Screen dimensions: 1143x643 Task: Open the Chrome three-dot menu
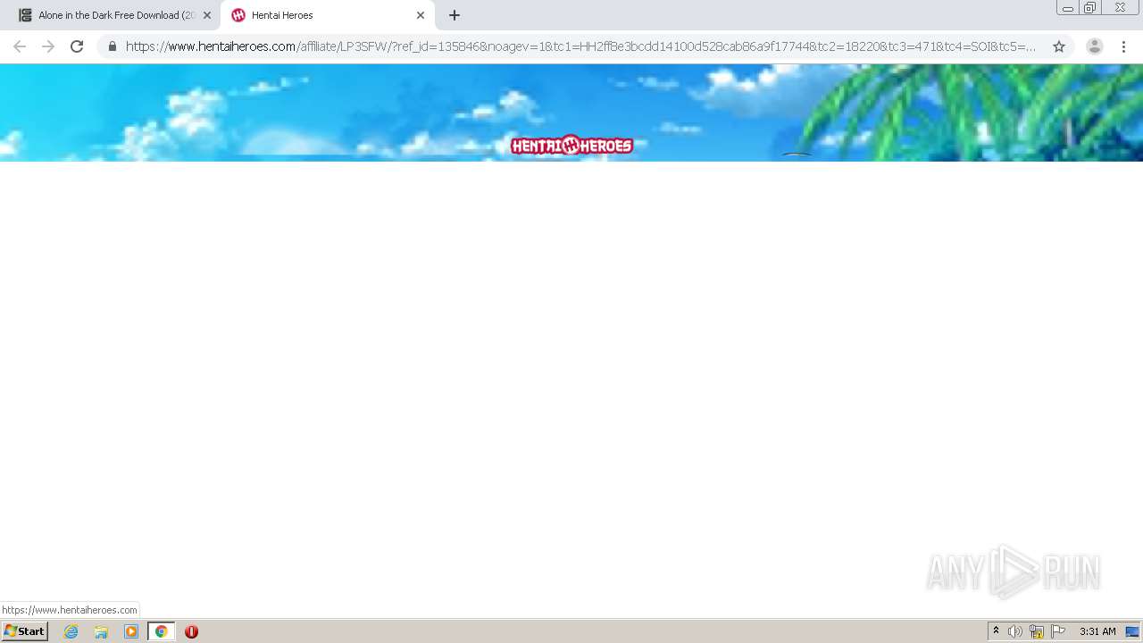(x=1124, y=46)
